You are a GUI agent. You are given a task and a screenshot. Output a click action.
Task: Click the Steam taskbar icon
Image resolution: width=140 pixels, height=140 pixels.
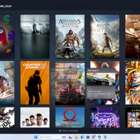pyautogui.click(x=99, y=137)
